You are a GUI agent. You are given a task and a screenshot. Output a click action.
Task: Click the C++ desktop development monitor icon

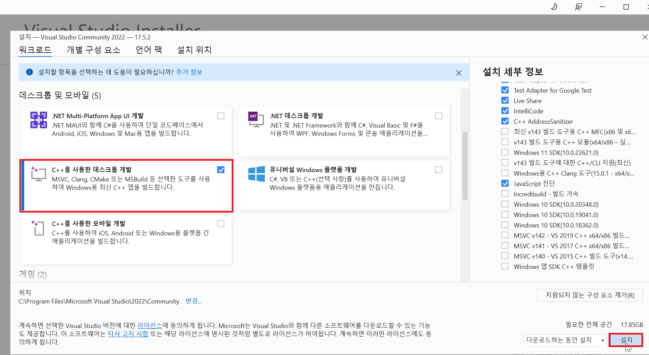[38, 174]
